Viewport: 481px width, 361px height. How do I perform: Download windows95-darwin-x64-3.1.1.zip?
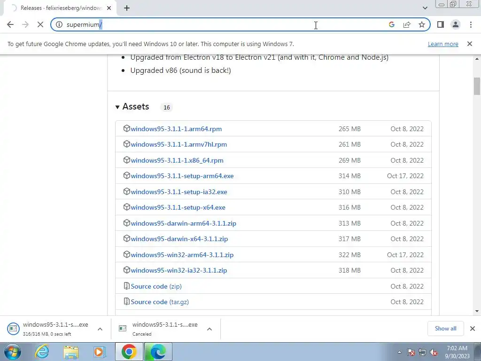179,239
